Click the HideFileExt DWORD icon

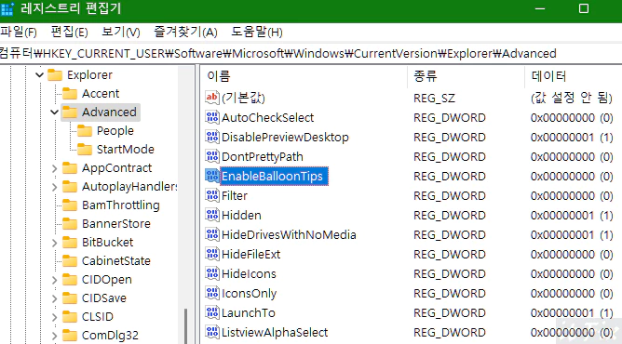(212, 254)
